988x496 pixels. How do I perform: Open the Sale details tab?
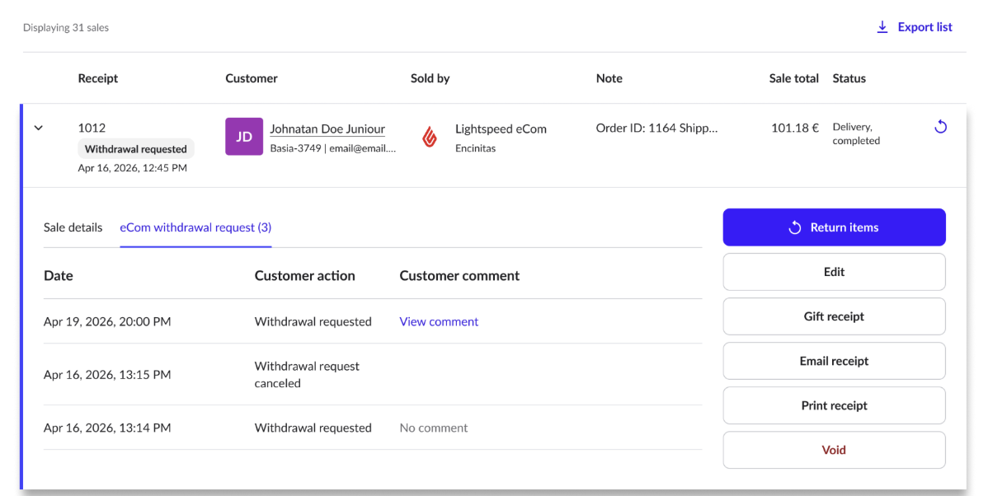click(73, 227)
